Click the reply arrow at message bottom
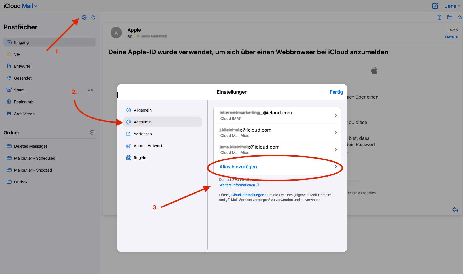The image size is (463, 274). [455, 209]
